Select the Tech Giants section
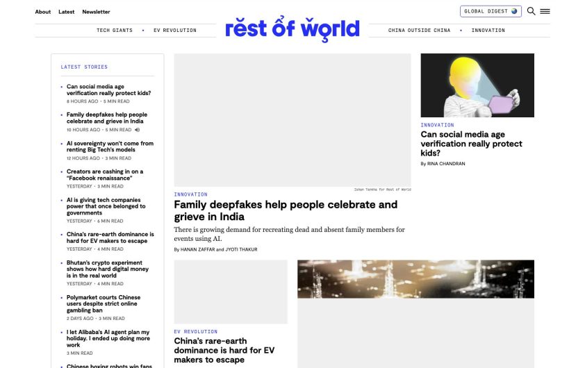The width and height of the screenshot is (585, 368). [x=115, y=30]
